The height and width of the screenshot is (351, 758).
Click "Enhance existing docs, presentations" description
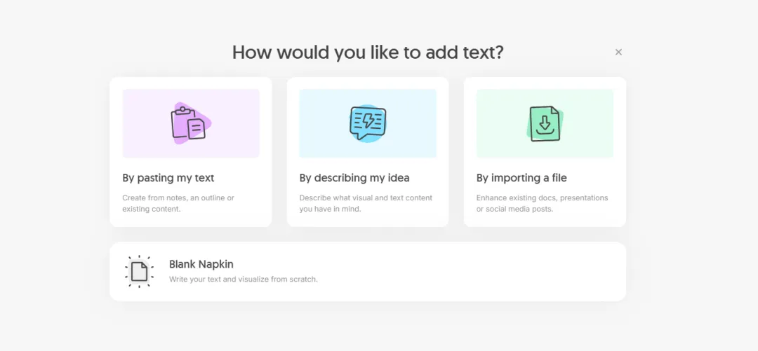(x=543, y=198)
